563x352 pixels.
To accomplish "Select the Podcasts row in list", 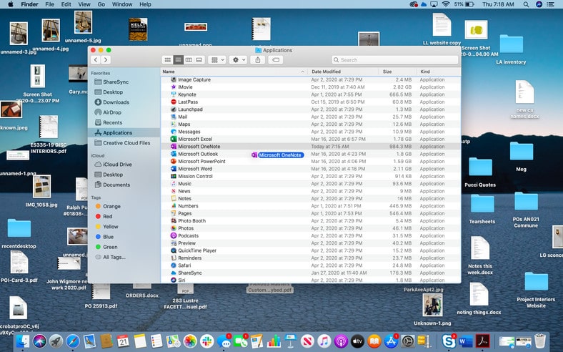I will [x=311, y=236].
